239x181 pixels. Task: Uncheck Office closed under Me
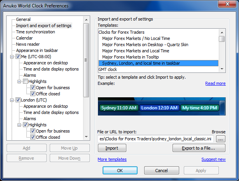tap(33, 94)
